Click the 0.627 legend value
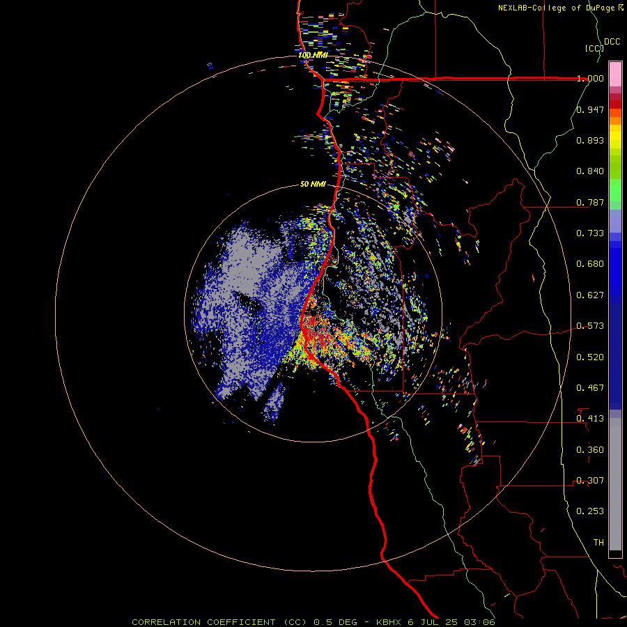 [590, 295]
